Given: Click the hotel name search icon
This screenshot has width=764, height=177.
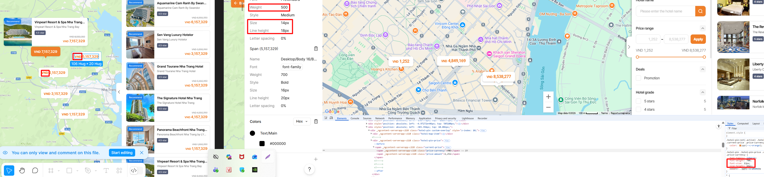Looking at the screenshot, I should pos(700,11).
